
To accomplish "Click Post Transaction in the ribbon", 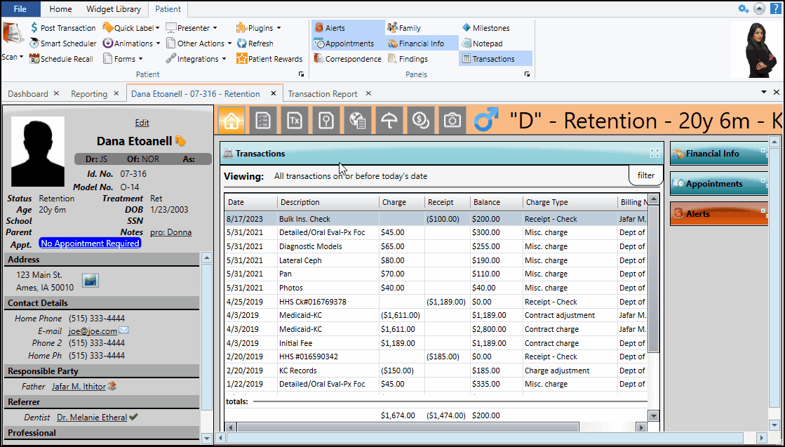I will click(62, 28).
